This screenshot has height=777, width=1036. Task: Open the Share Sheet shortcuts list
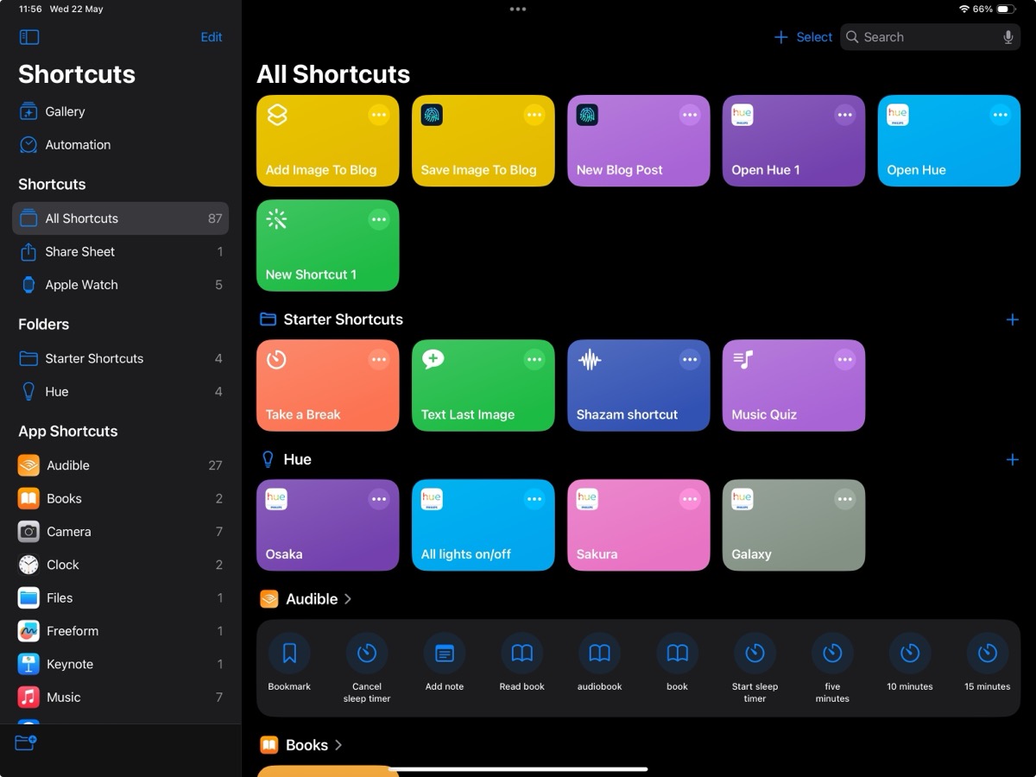80,251
